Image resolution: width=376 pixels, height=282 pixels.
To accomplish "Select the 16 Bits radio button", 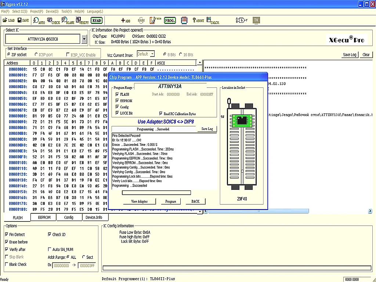I will pos(181,54).
